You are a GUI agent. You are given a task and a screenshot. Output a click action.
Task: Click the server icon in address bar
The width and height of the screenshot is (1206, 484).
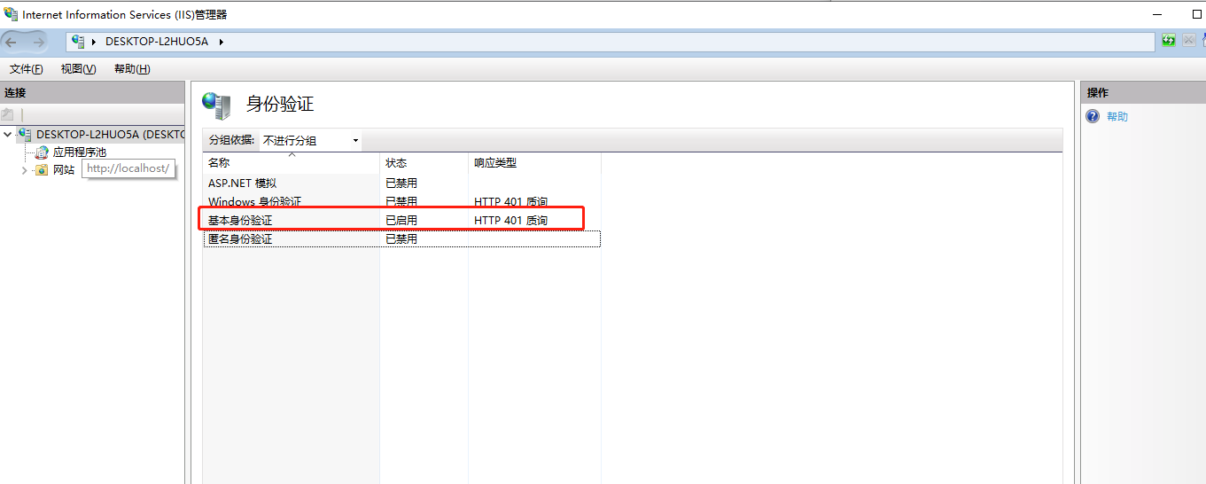click(79, 42)
